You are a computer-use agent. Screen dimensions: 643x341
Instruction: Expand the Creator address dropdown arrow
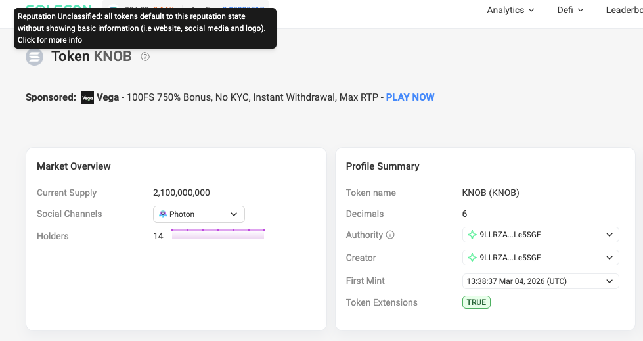click(x=609, y=258)
